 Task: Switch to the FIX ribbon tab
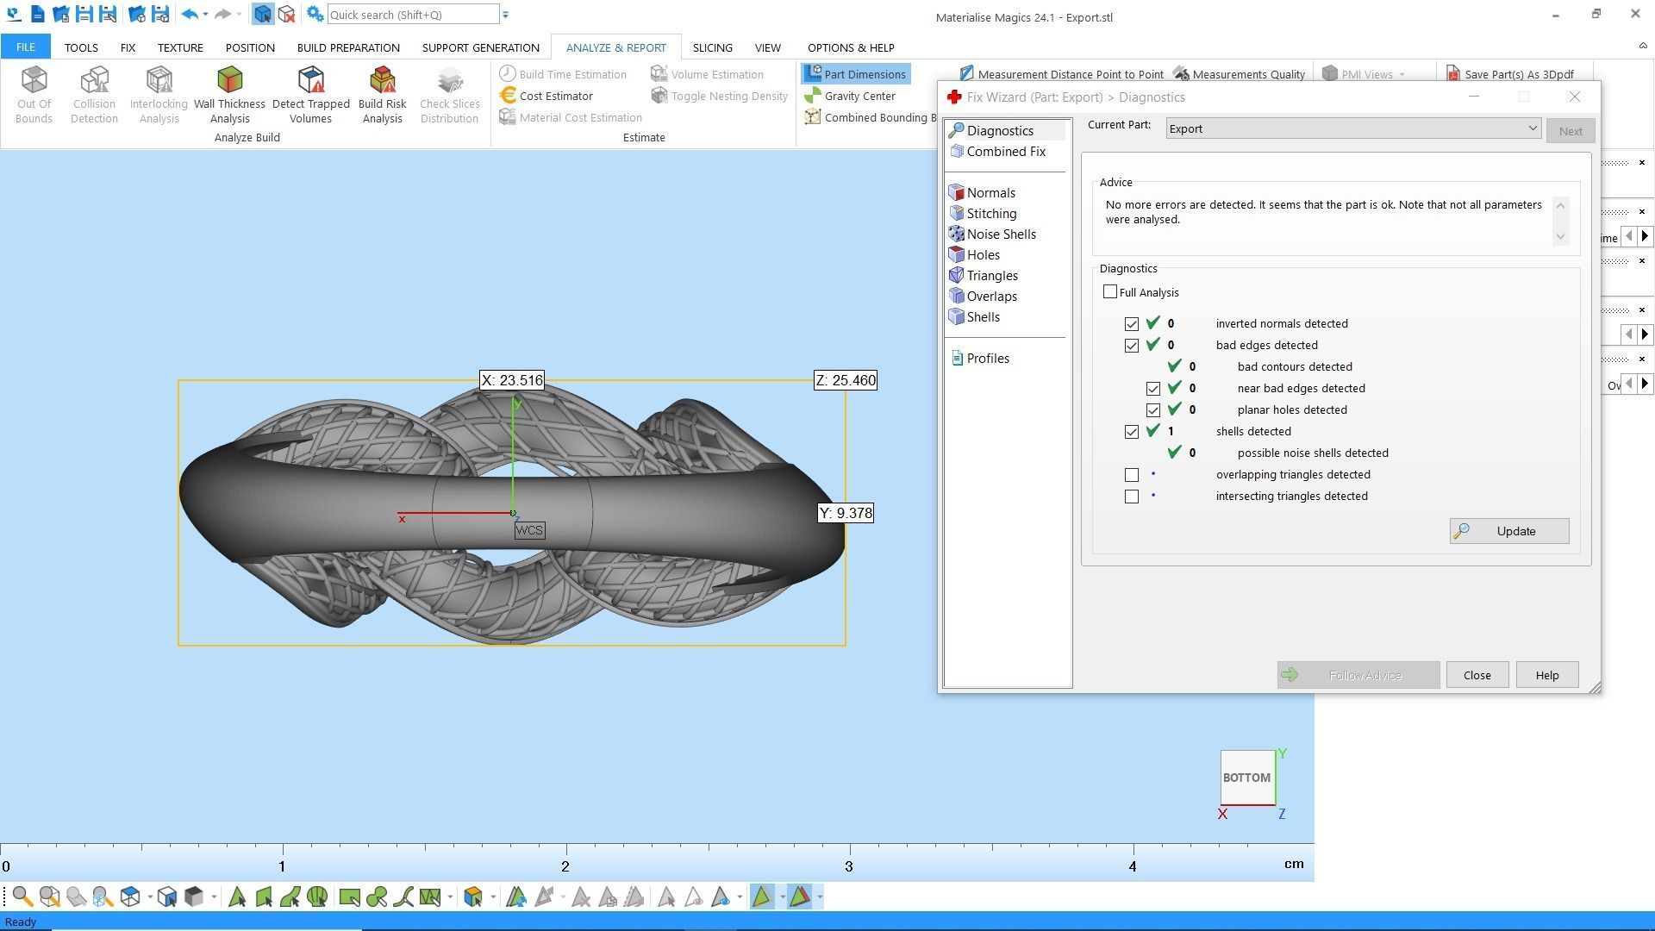[128, 47]
